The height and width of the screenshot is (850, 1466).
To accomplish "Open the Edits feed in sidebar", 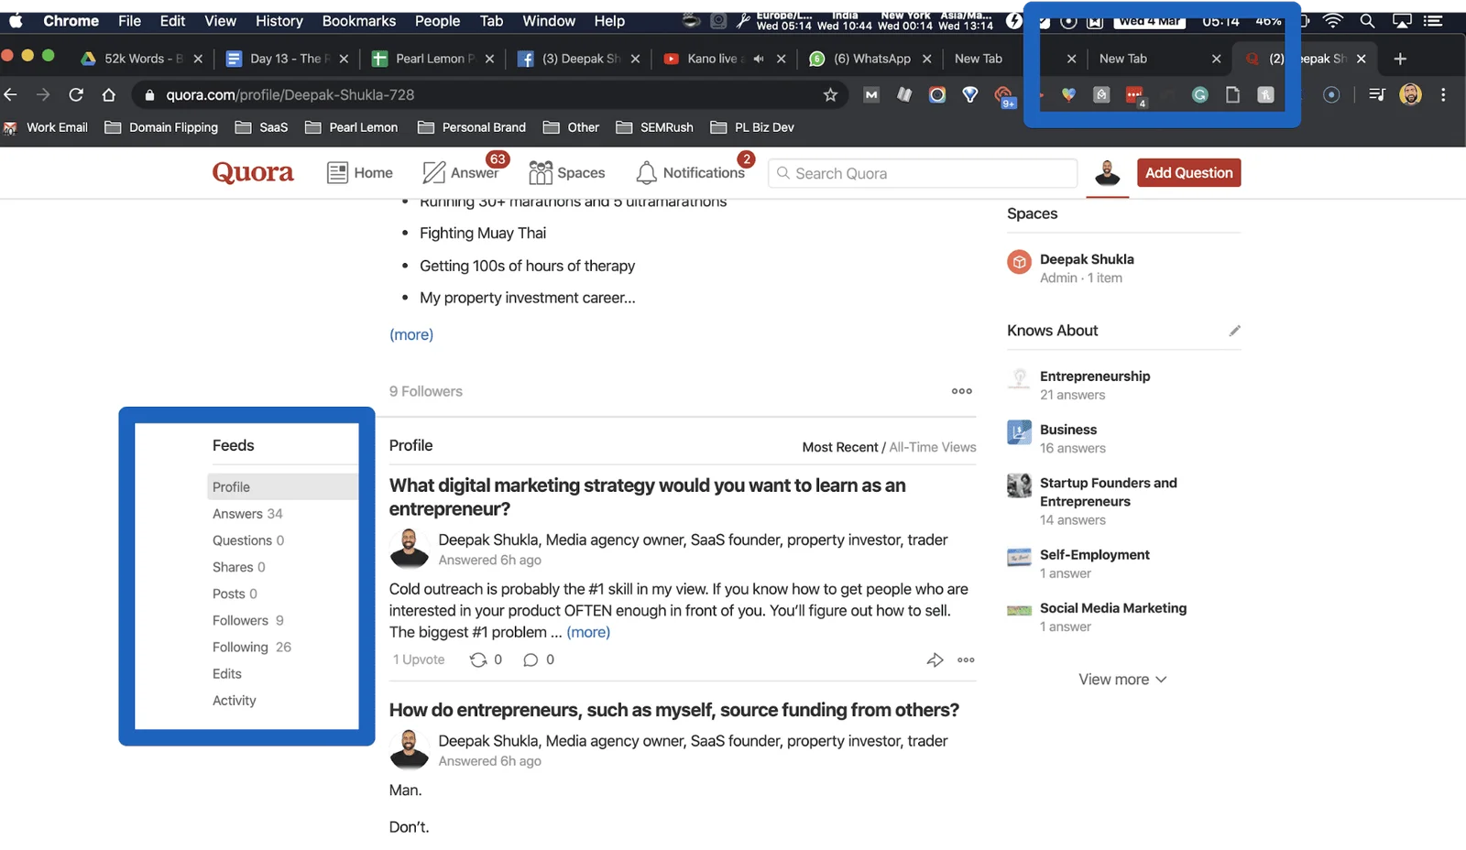I will point(227,674).
